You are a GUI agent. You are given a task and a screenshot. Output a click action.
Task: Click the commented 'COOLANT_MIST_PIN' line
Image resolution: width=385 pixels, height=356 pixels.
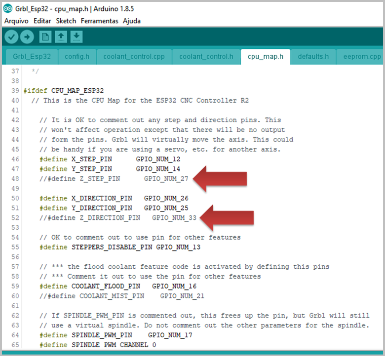tap(122, 296)
